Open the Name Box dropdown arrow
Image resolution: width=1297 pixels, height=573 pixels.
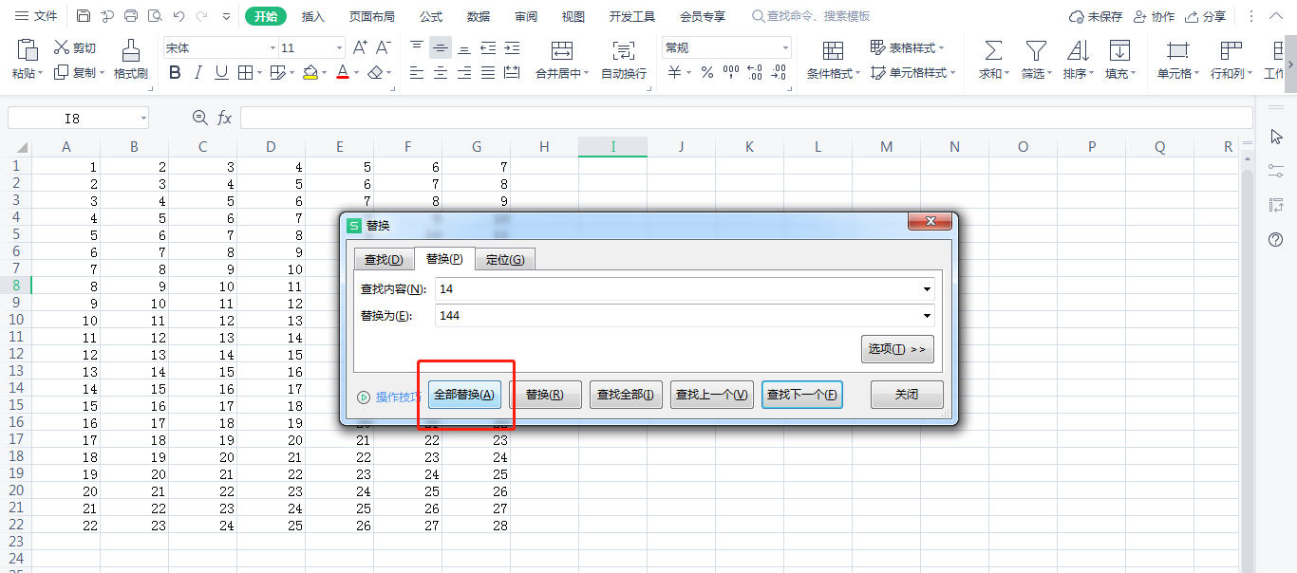tap(143, 118)
